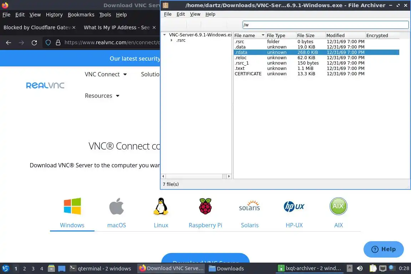Open the blue Help chat button
The width and height of the screenshot is (411, 274).
384,249
